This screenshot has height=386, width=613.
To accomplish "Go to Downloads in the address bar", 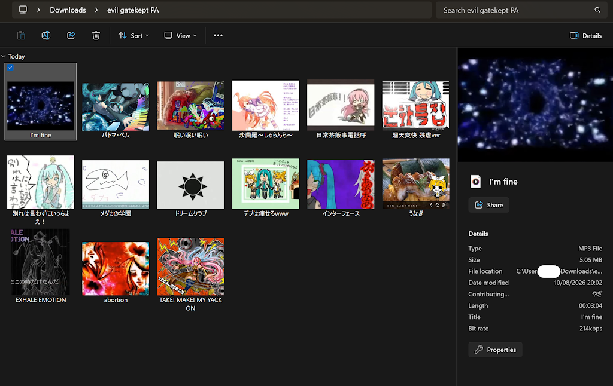I will coord(68,10).
